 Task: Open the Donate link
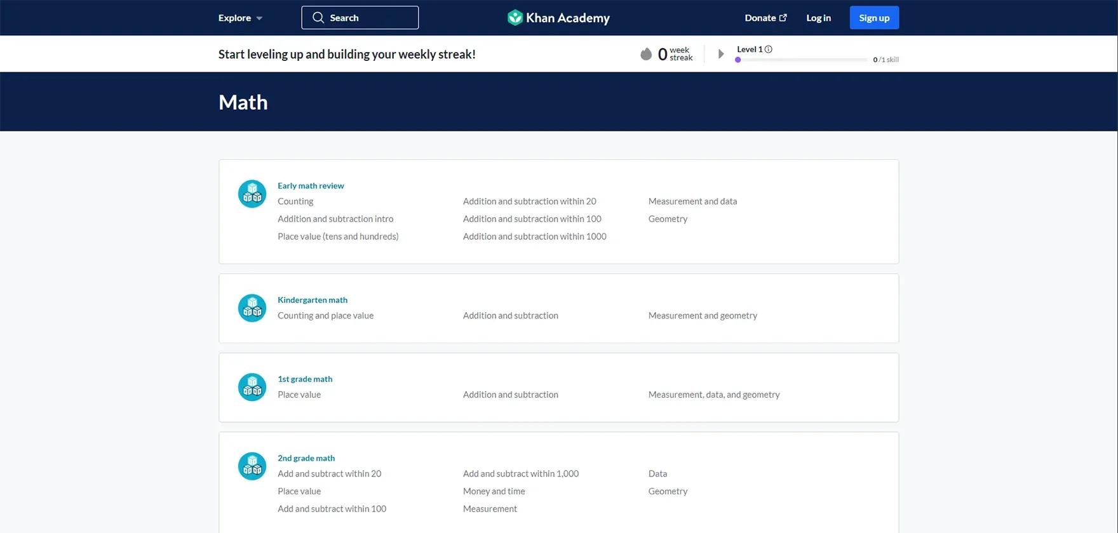(x=765, y=18)
